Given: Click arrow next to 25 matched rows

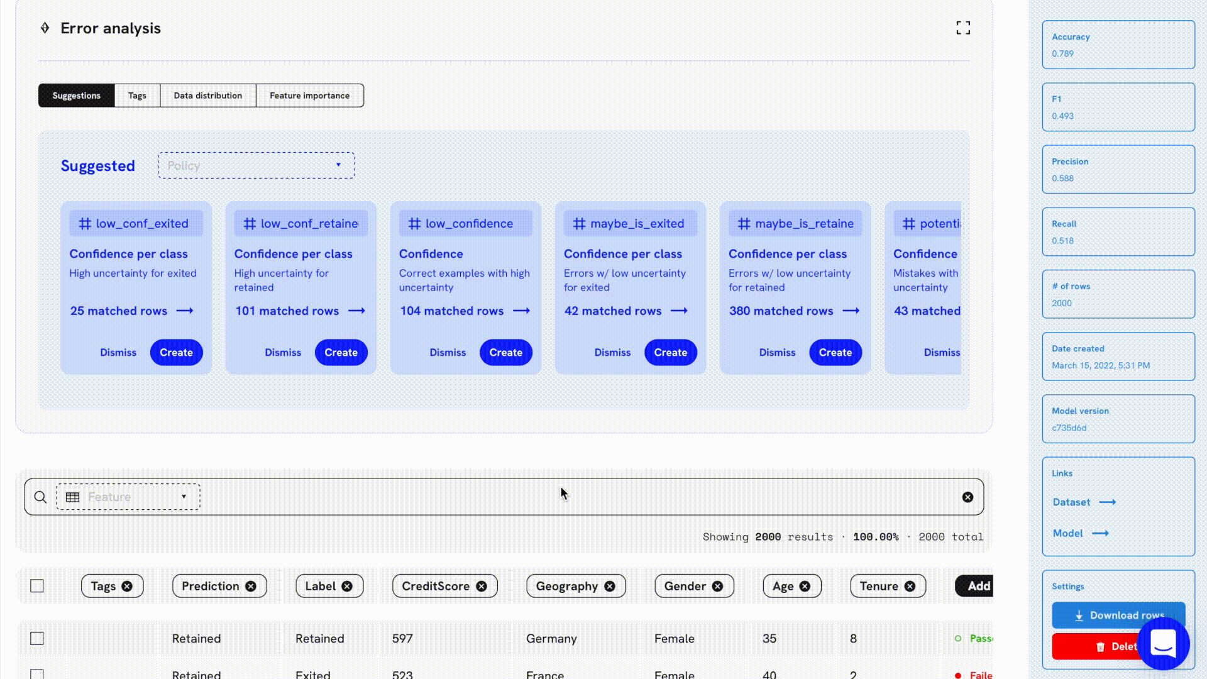Looking at the screenshot, I should click(x=185, y=311).
